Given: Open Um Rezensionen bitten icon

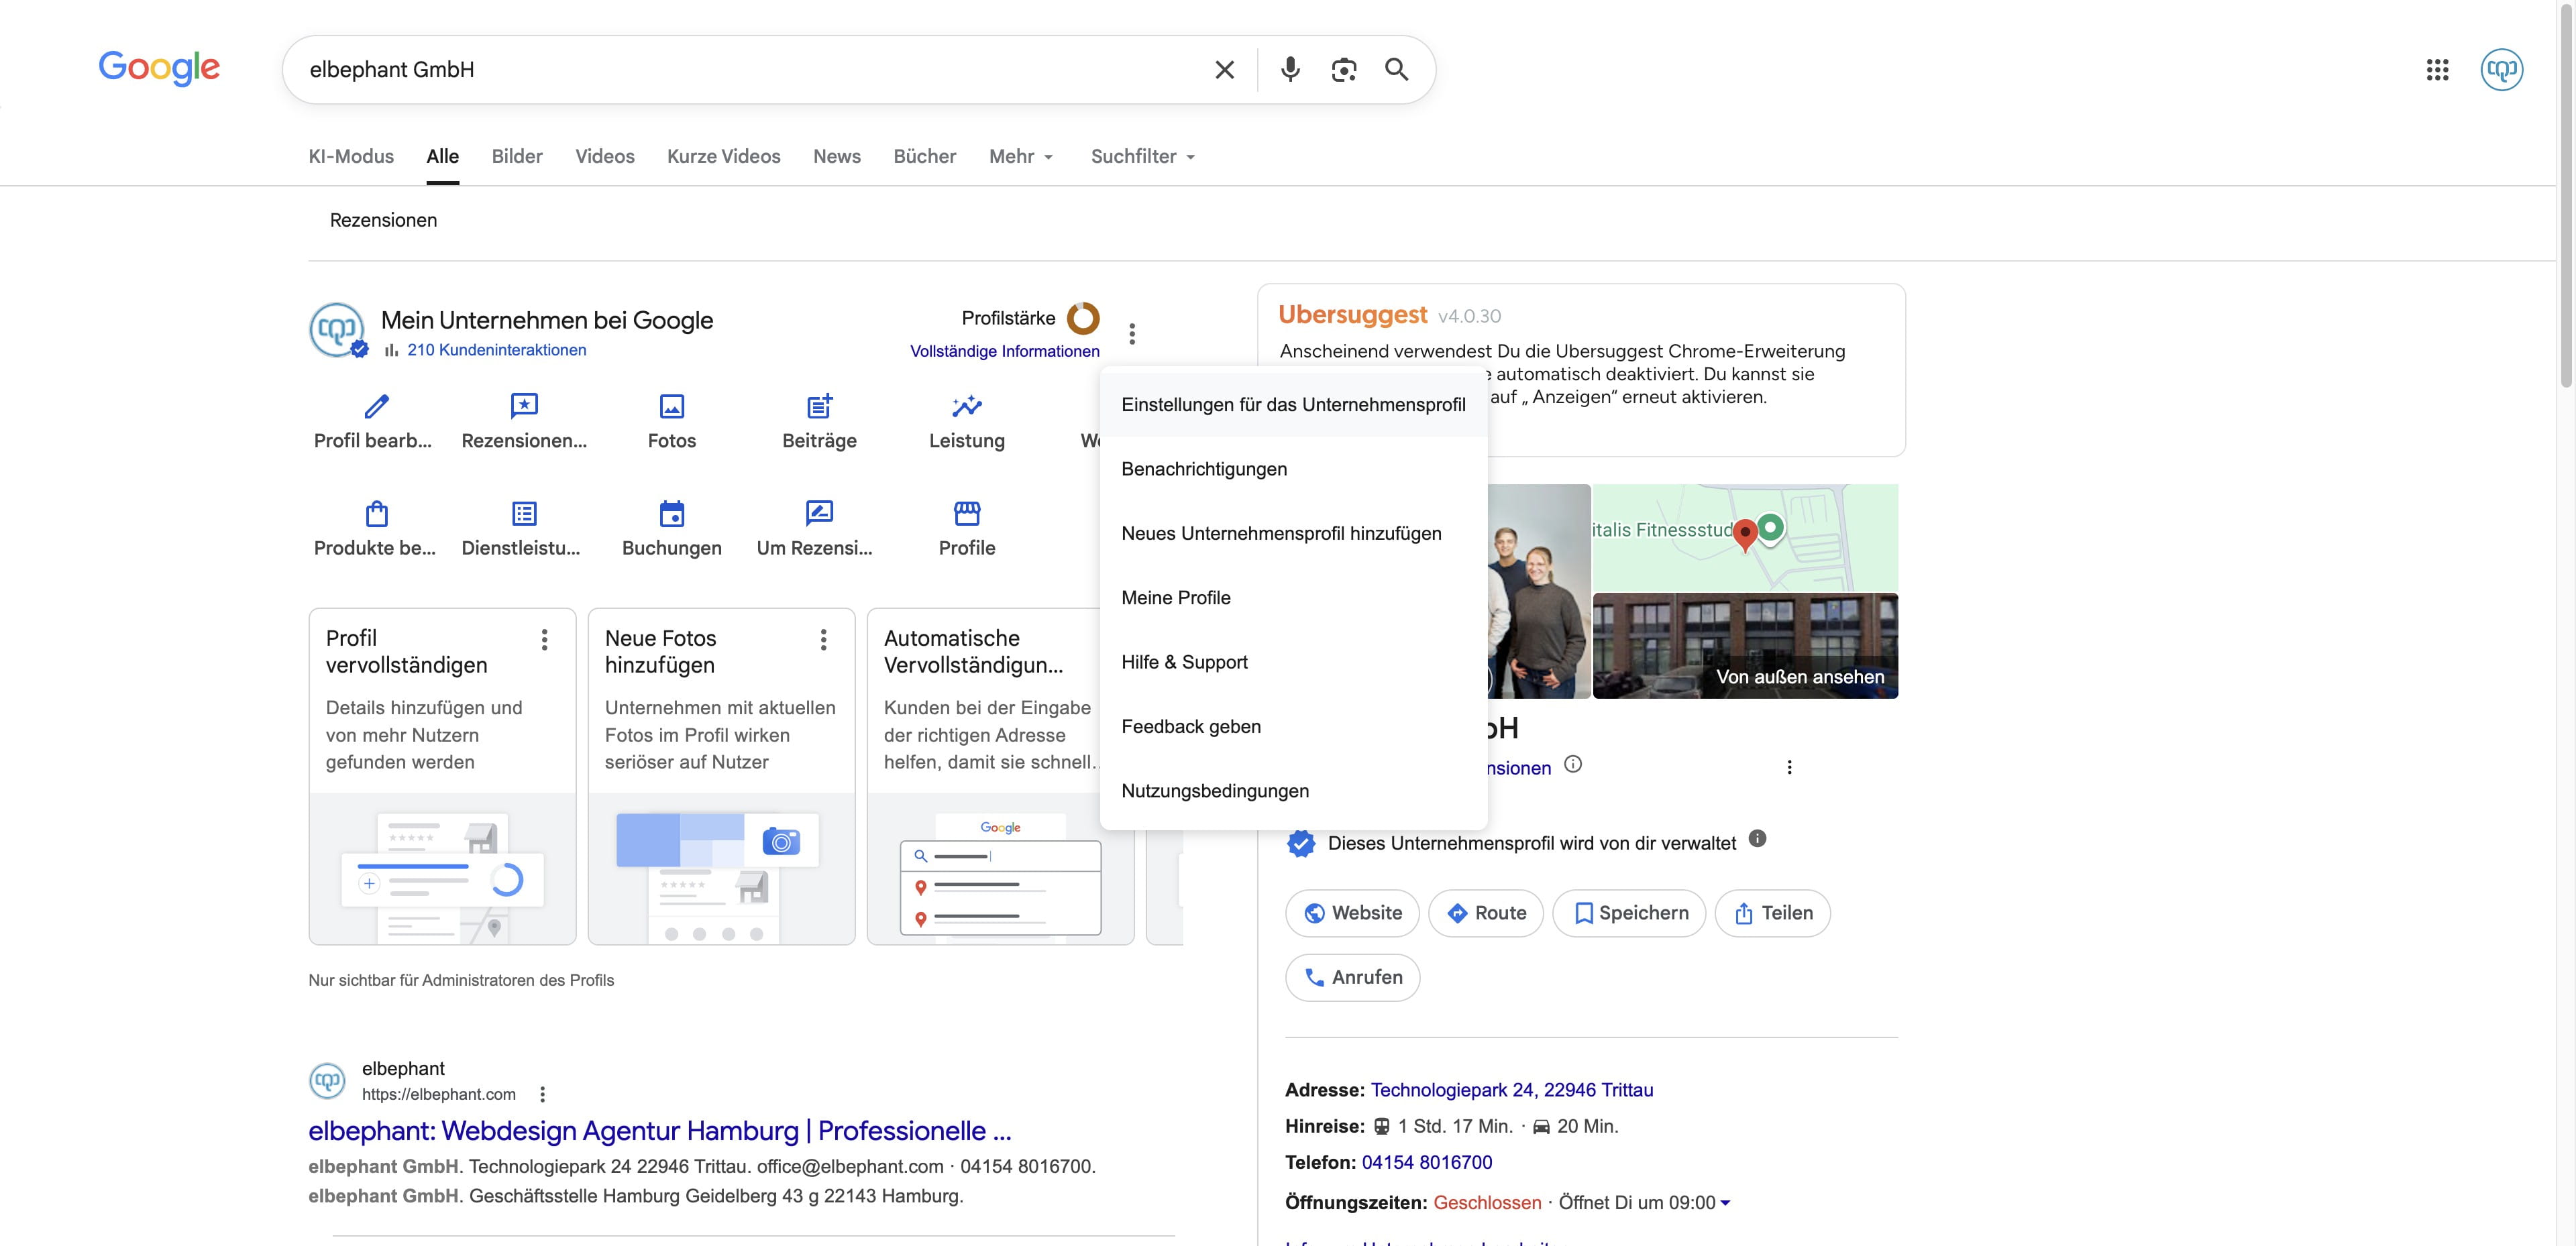Looking at the screenshot, I should (x=819, y=513).
